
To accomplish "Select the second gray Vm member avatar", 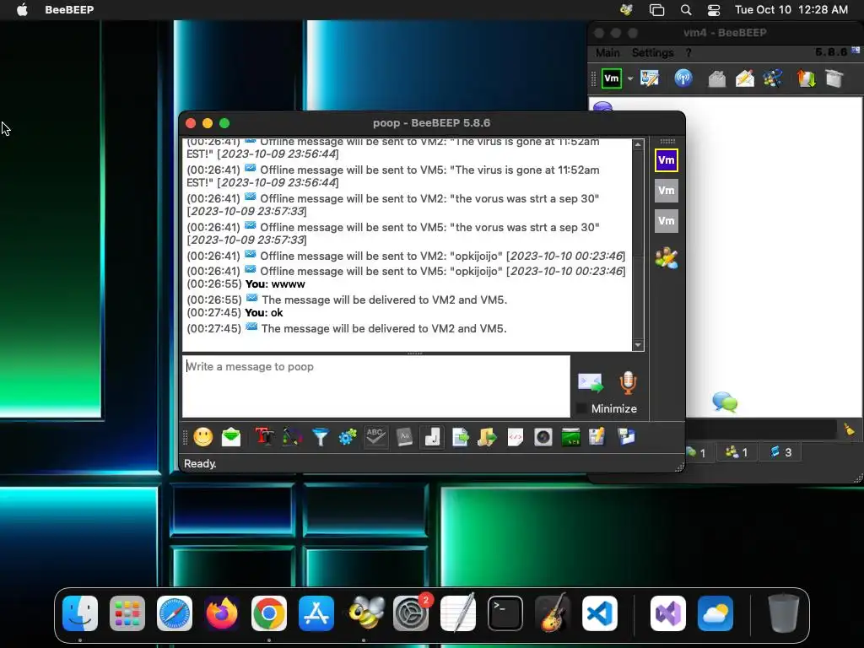I will [x=667, y=191].
